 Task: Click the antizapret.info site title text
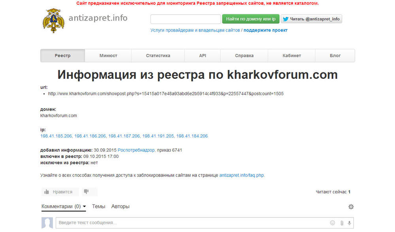tap(98, 18)
